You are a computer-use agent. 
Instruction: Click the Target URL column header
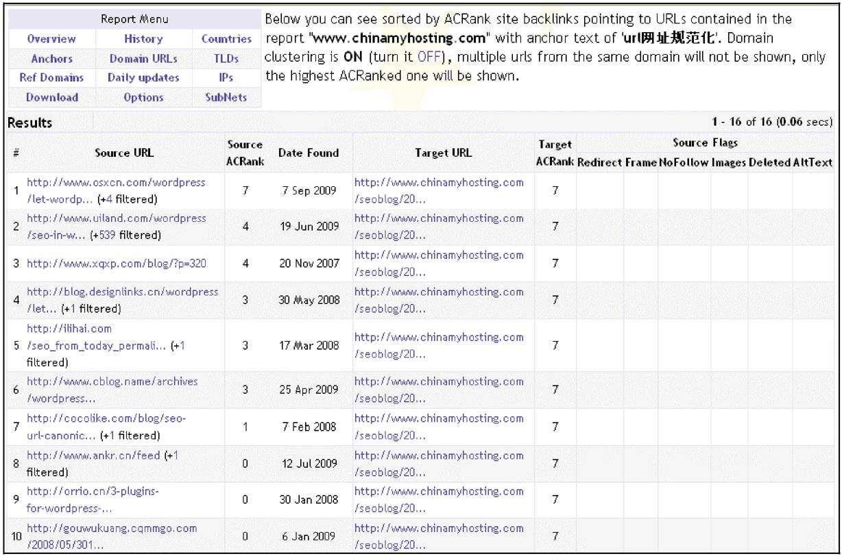443,153
